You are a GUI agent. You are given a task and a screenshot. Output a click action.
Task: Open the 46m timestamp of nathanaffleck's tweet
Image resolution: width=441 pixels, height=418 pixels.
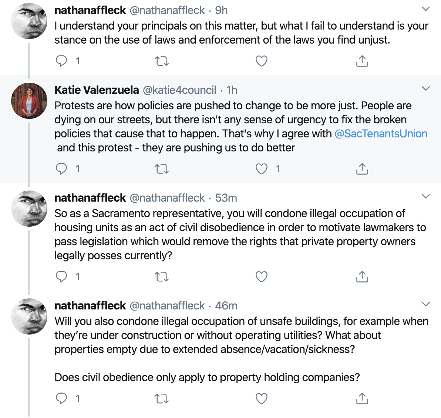(x=226, y=306)
